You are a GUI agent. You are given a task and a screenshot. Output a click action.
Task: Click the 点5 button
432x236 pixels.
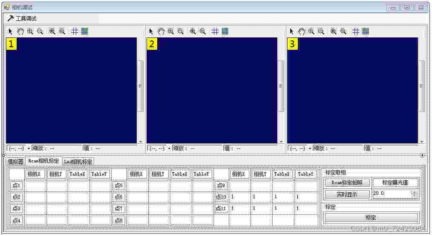[x=119, y=185]
